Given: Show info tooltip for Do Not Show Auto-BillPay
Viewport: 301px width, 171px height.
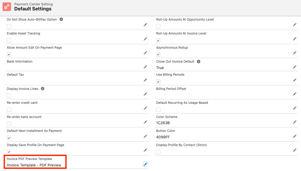Looking at the screenshot, I should click(x=61, y=20).
